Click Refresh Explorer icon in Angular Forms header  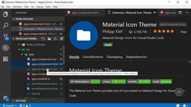[55, 39]
